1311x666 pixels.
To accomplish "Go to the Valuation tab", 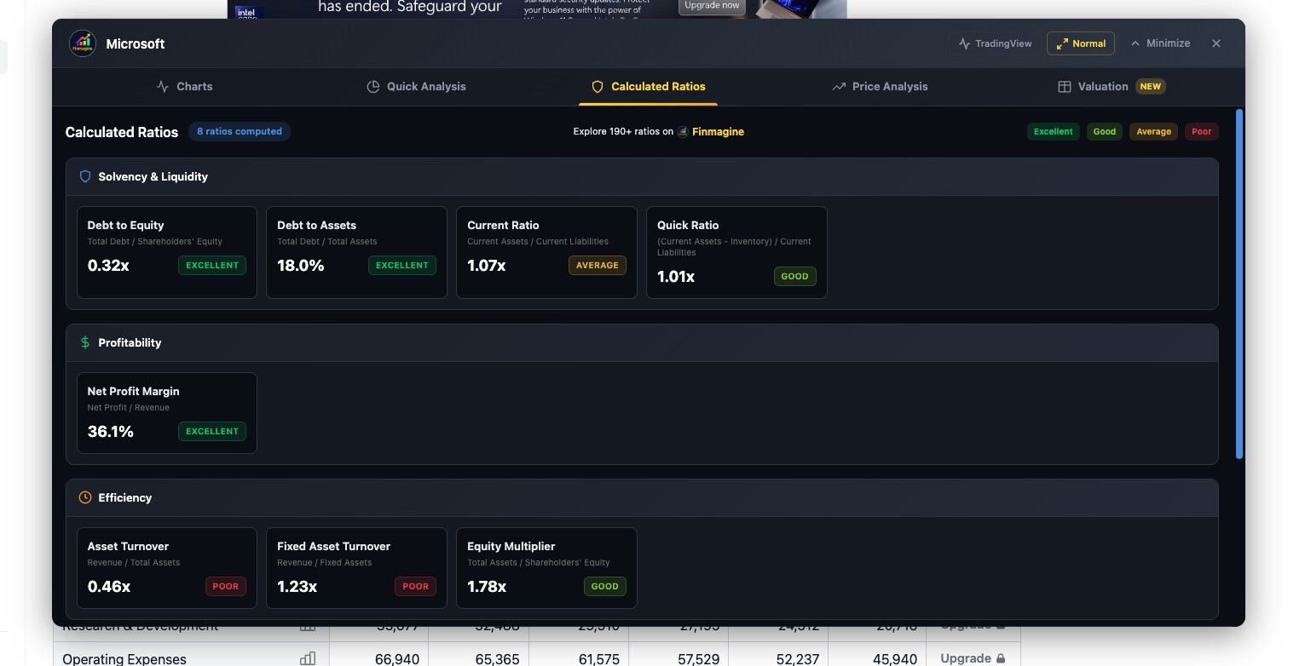I will click(x=1111, y=87).
